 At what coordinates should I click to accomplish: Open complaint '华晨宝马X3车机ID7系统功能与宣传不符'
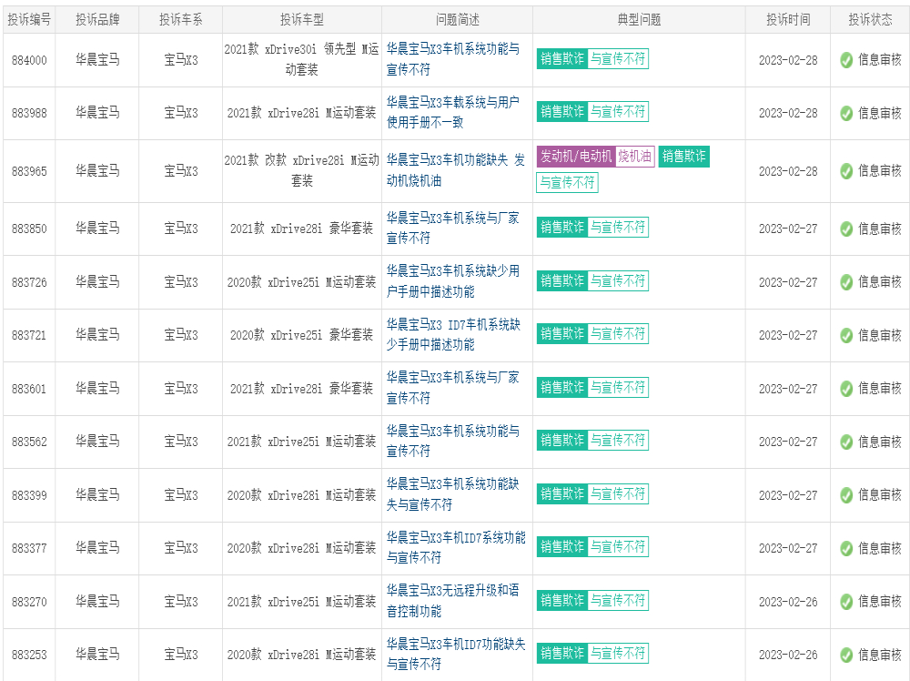click(456, 547)
